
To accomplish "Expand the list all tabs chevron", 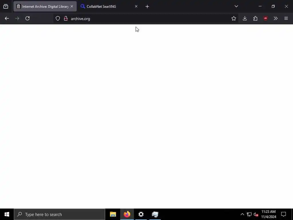I will [236, 6].
